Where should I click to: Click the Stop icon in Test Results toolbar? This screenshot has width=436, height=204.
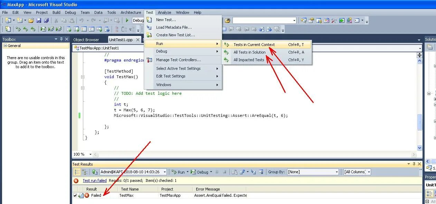click(224, 172)
